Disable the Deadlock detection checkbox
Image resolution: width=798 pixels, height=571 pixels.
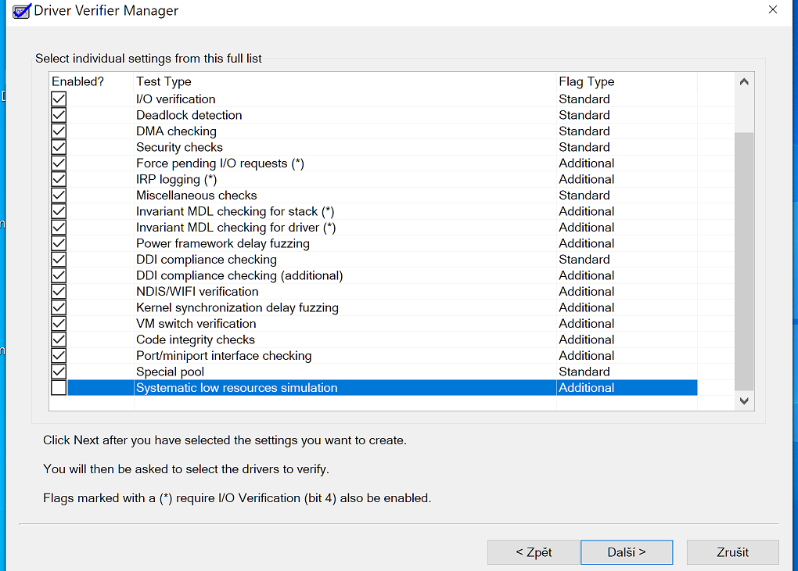pos(59,115)
